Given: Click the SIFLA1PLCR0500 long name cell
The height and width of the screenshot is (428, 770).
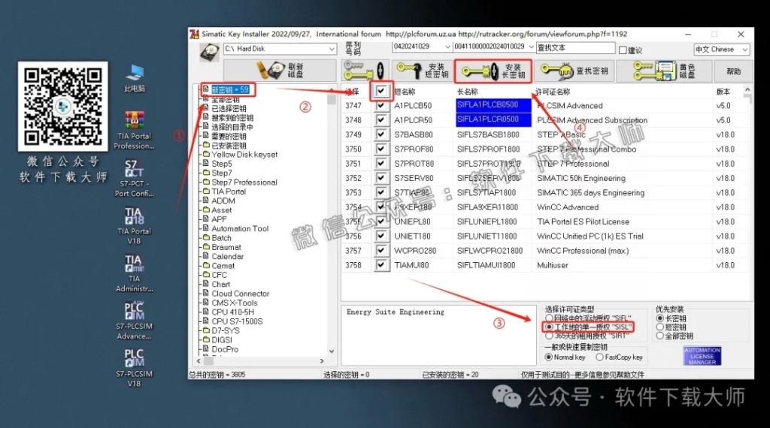Looking at the screenshot, I should (x=493, y=119).
